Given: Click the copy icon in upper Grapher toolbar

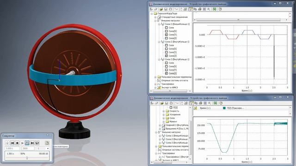Looking at the screenshot, I should coord(195,9).
